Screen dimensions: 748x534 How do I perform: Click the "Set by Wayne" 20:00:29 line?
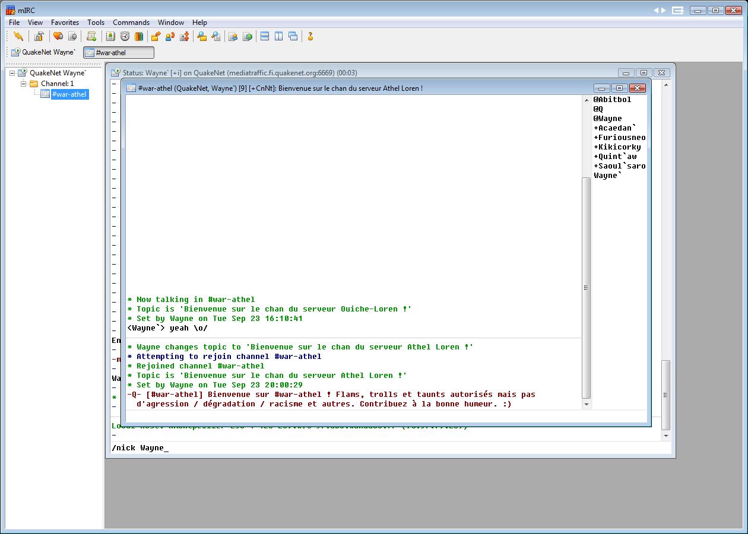click(215, 385)
